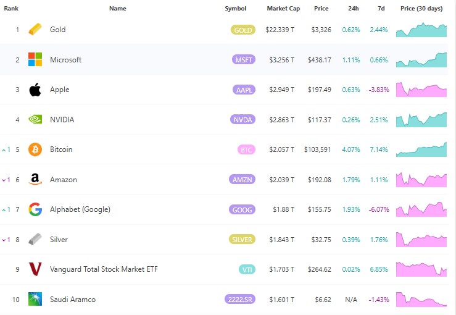Click the VTI symbol badge

tap(247, 269)
